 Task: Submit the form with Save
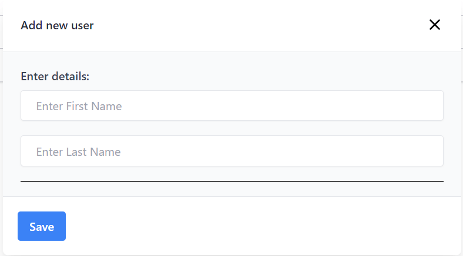(42, 226)
